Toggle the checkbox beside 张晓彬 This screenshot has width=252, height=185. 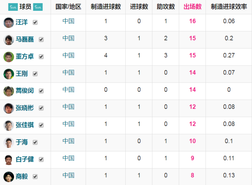click(41, 108)
